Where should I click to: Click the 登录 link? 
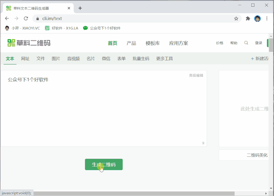coord(259,43)
